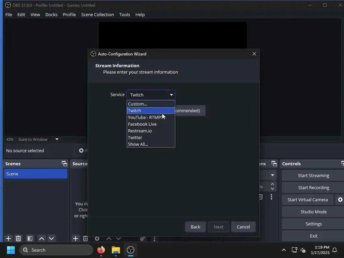
Task: Open the Edit menu
Action: pos(21,14)
